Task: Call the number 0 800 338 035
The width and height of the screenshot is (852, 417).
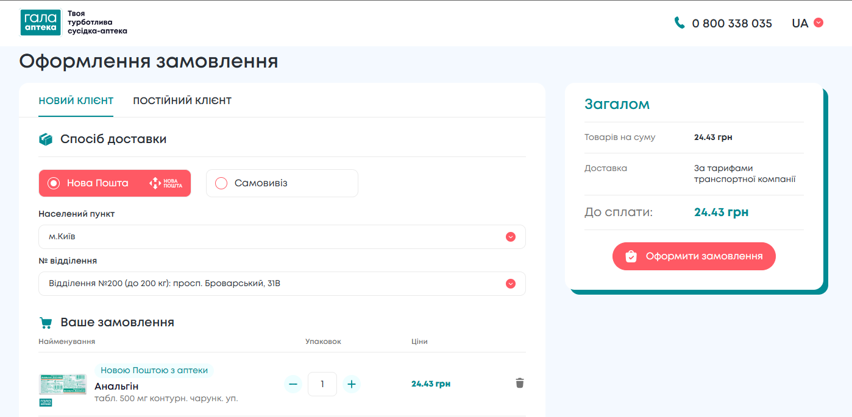Action: pos(732,23)
